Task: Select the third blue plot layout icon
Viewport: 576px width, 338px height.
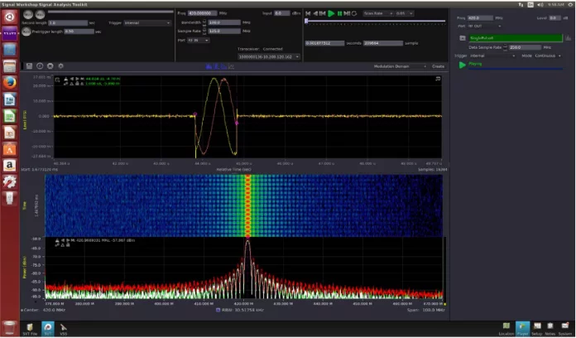Action: click(223, 66)
